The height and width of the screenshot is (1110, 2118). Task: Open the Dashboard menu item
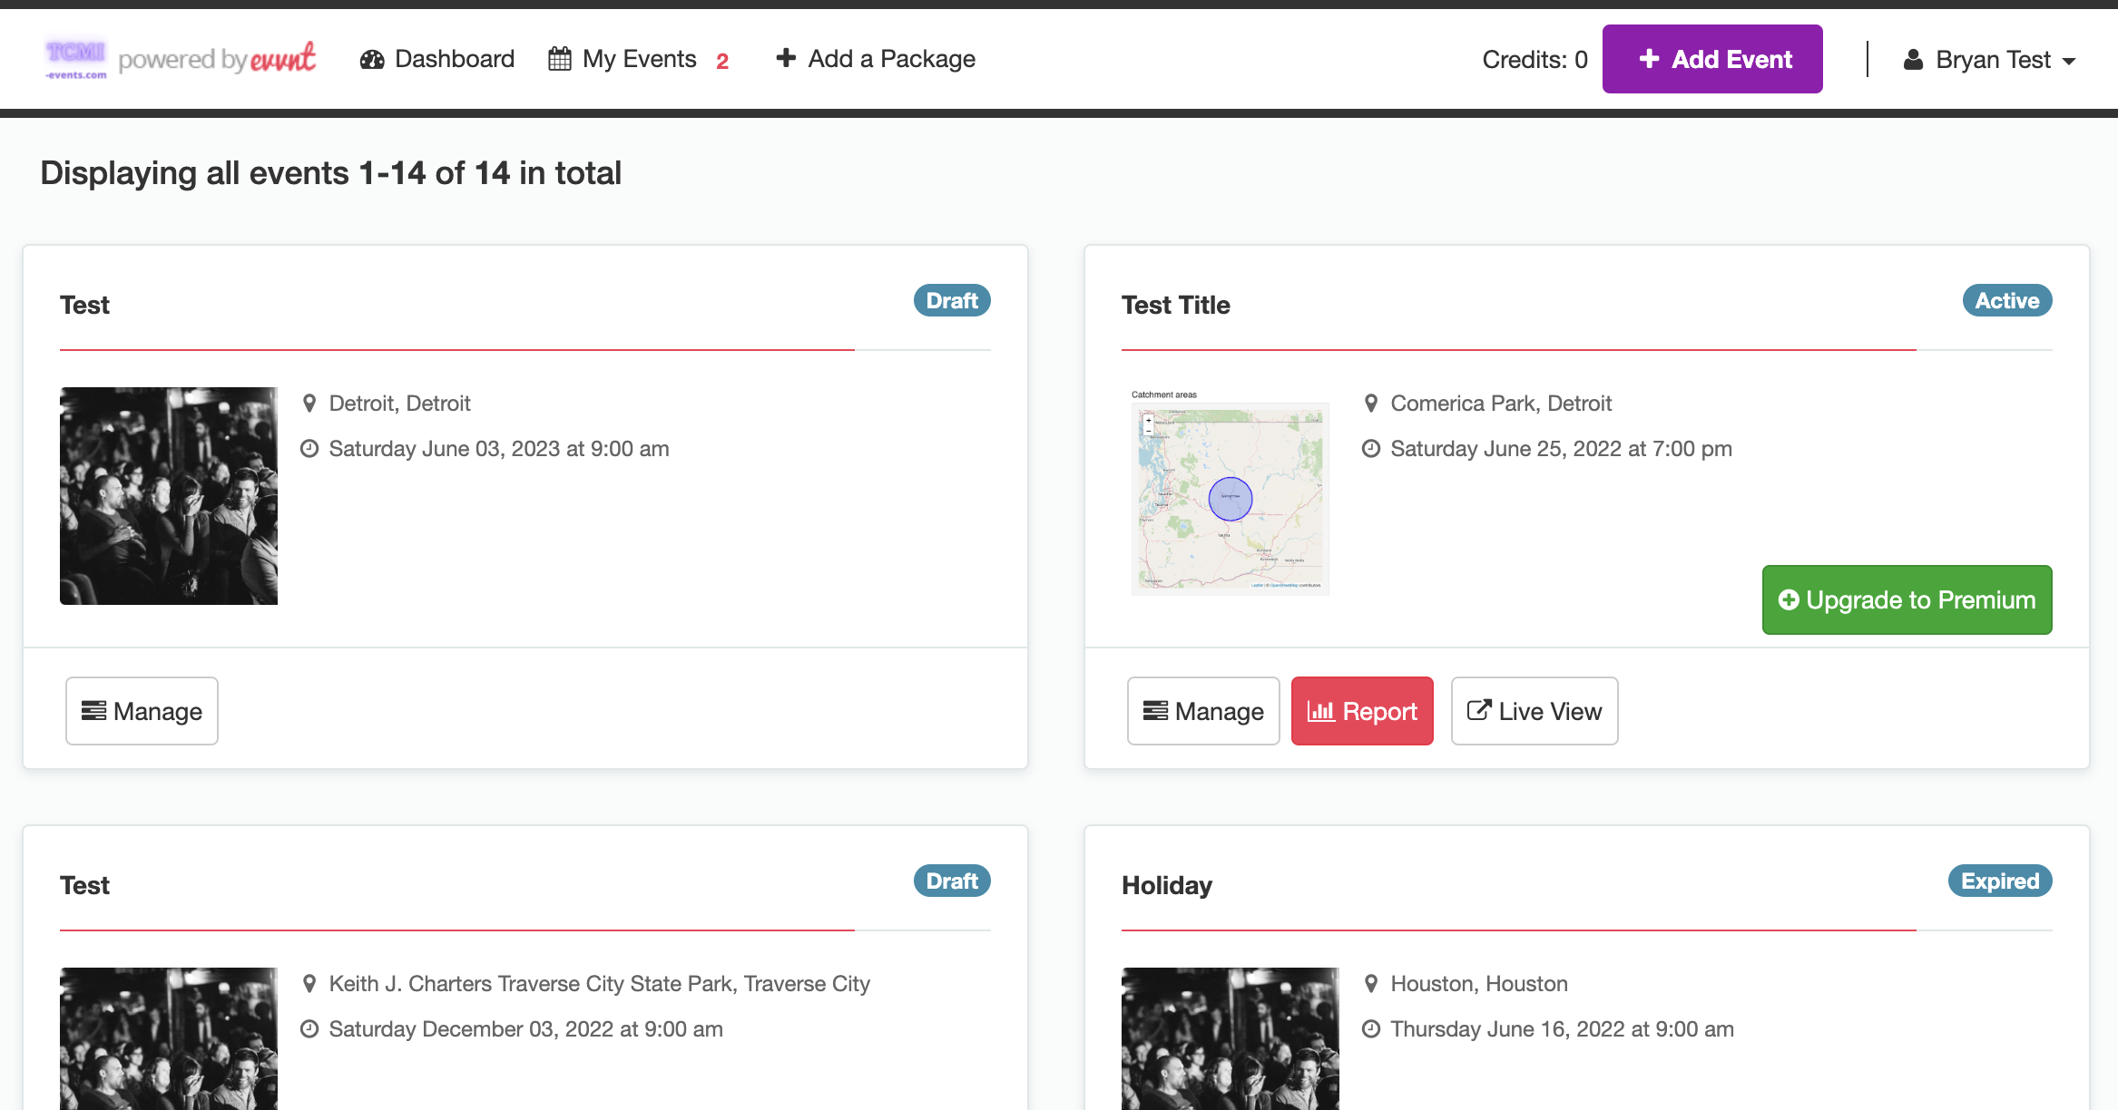click(437, 59)
